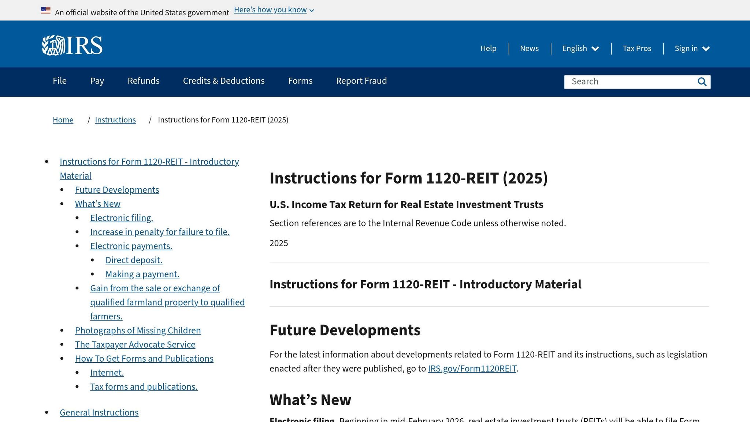
Task: Open Direct deposit sidebar link
Action: coord(134,260)
